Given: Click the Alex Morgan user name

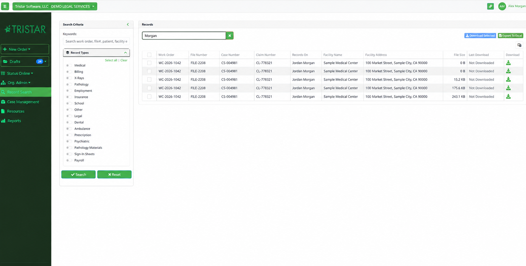Looking at the screenshot, I should pos(517,6).
